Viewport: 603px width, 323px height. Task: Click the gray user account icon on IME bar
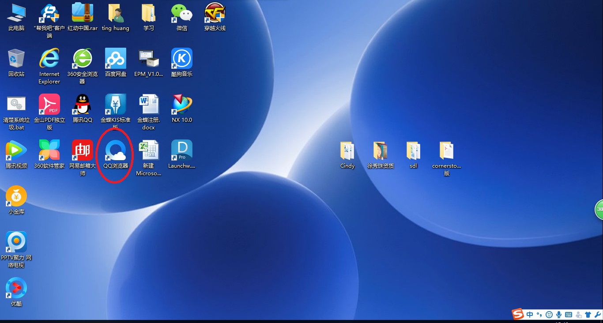[x=578, y=315]
